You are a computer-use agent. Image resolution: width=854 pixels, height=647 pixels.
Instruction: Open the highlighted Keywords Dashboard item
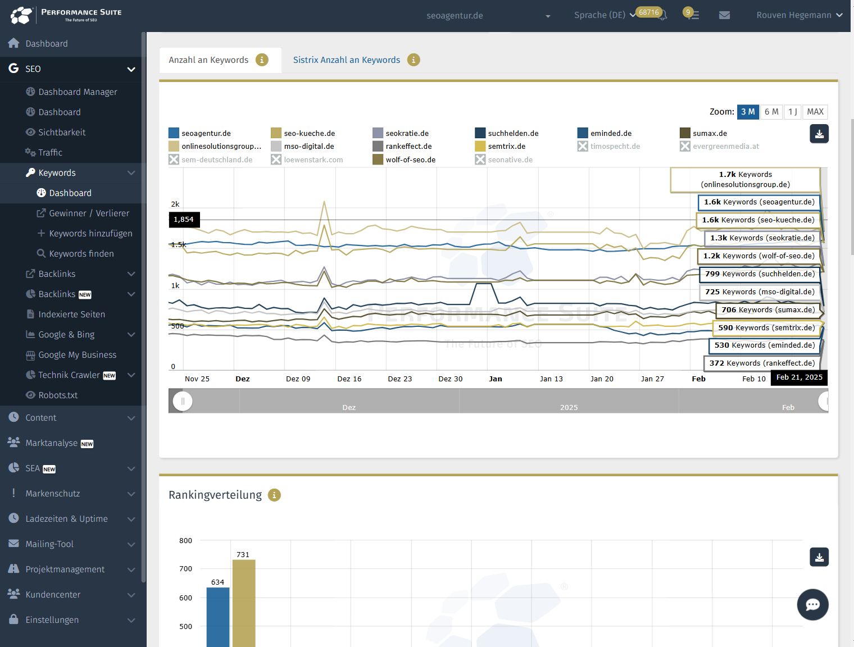tap(64, 193)
